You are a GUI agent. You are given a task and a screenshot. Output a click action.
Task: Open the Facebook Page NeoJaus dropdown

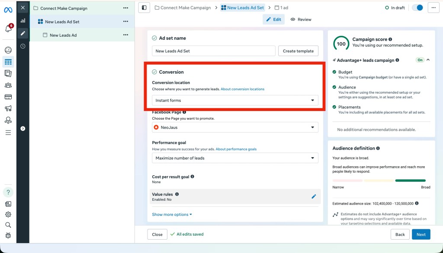235,127
